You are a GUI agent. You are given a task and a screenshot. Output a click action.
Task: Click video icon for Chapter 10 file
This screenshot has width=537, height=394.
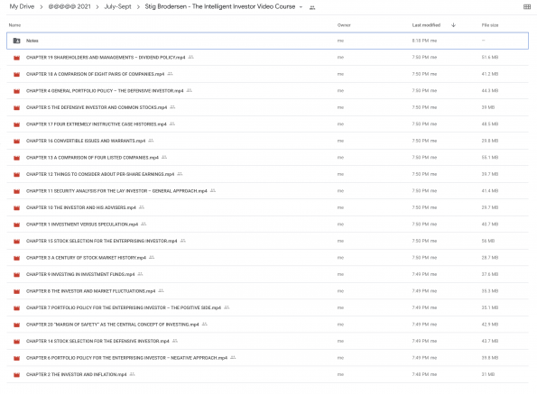coord(16,208)
